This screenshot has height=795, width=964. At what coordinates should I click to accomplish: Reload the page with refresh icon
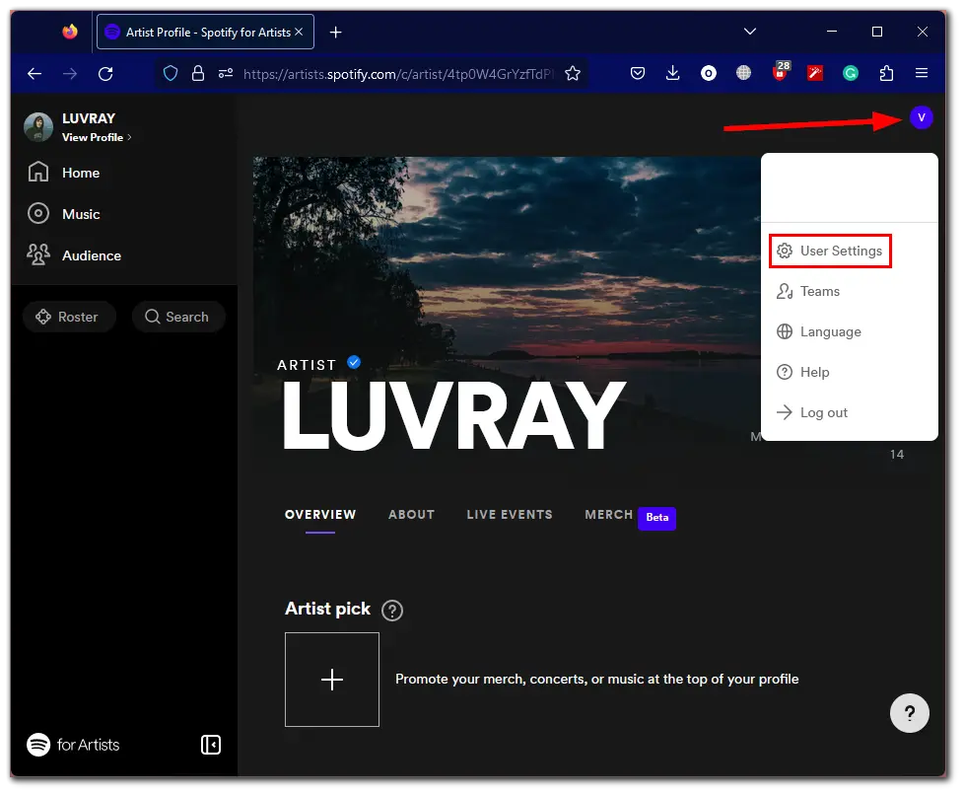point(105,74)
